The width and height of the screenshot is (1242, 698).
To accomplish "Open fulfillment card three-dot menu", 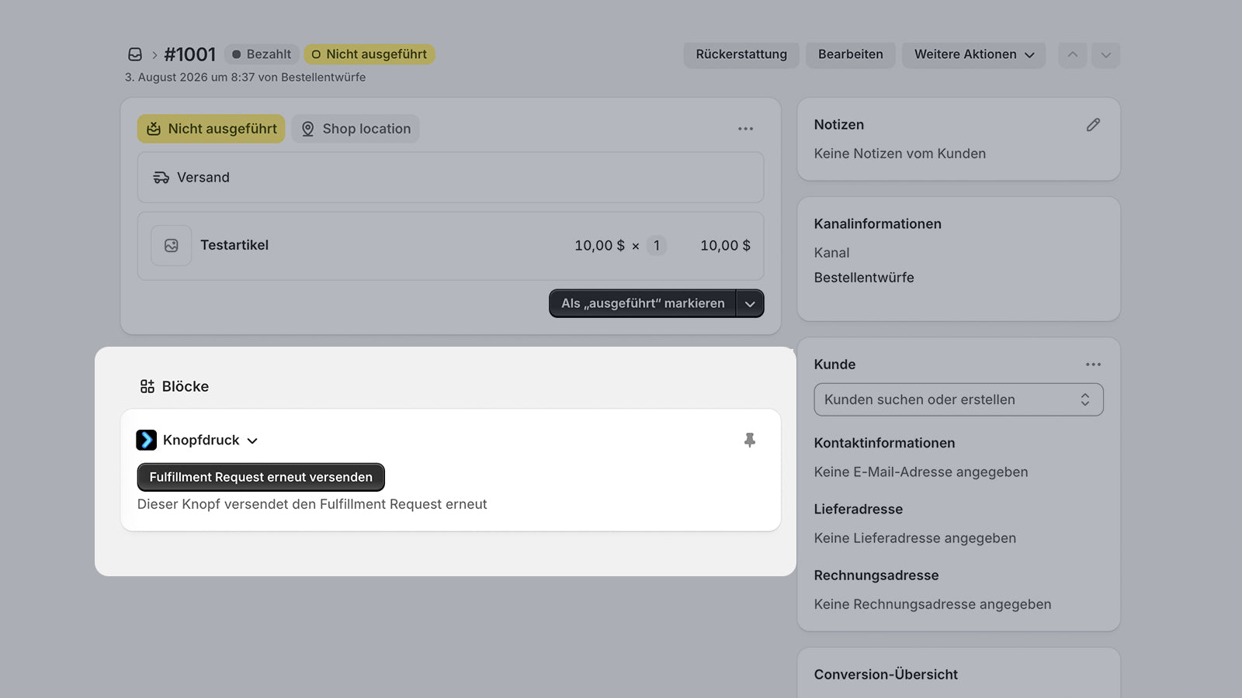I will pyautogui.click(x=746, y=129).
